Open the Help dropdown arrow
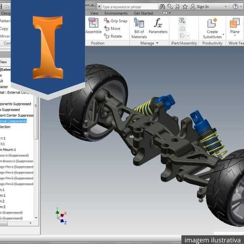The width and height of the screenshot is (244, 244). pyautogui.click(x=241, y=7)
